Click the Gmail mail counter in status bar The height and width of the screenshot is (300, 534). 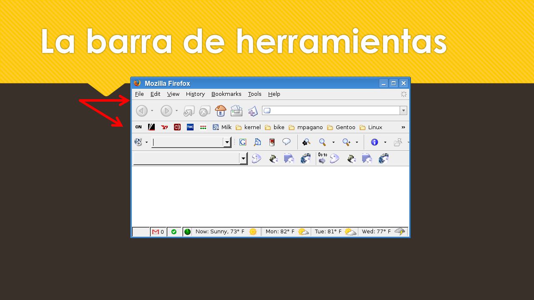(158, 232)
